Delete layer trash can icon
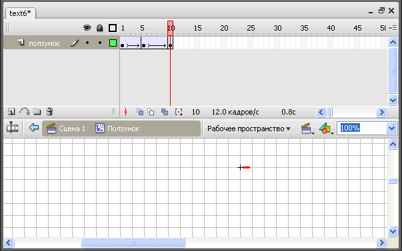 click(49, 112)
